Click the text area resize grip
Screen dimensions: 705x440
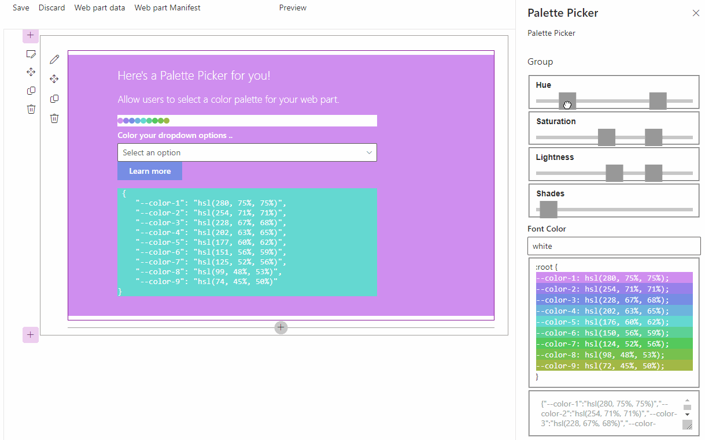pyautogui.click(x=688, y=425)
